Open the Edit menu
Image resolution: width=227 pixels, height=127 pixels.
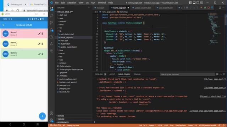[63, 3]
